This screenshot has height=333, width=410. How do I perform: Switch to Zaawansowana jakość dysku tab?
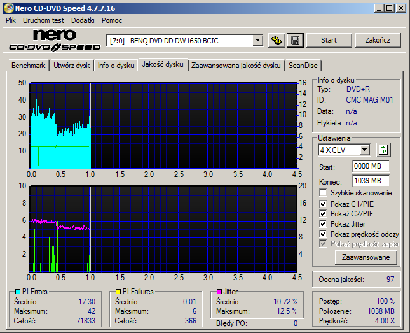(x=236, y=66)
